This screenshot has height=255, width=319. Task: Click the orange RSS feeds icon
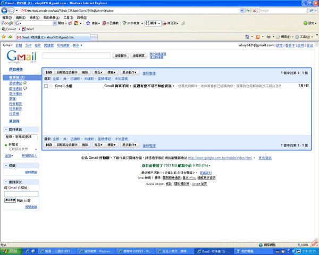257,37
